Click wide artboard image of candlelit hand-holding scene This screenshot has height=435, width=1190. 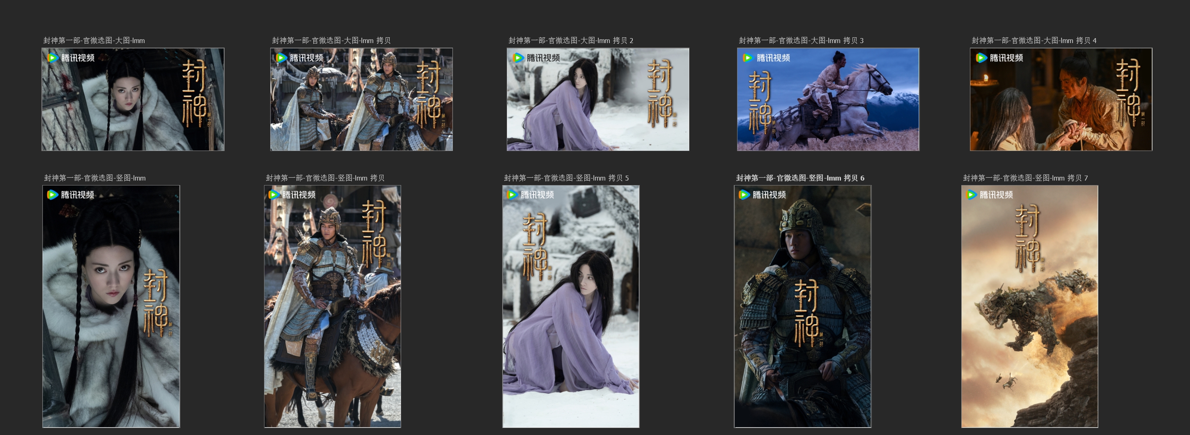point(1061,99)
